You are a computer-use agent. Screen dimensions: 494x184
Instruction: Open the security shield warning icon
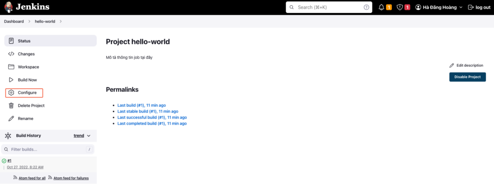(400, 7)
